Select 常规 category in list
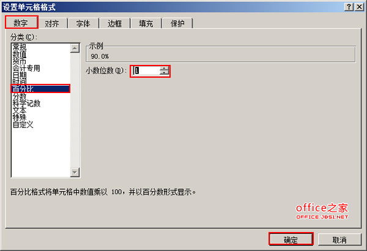The width and height of the screenshot is (367, 251). (20, 47)
